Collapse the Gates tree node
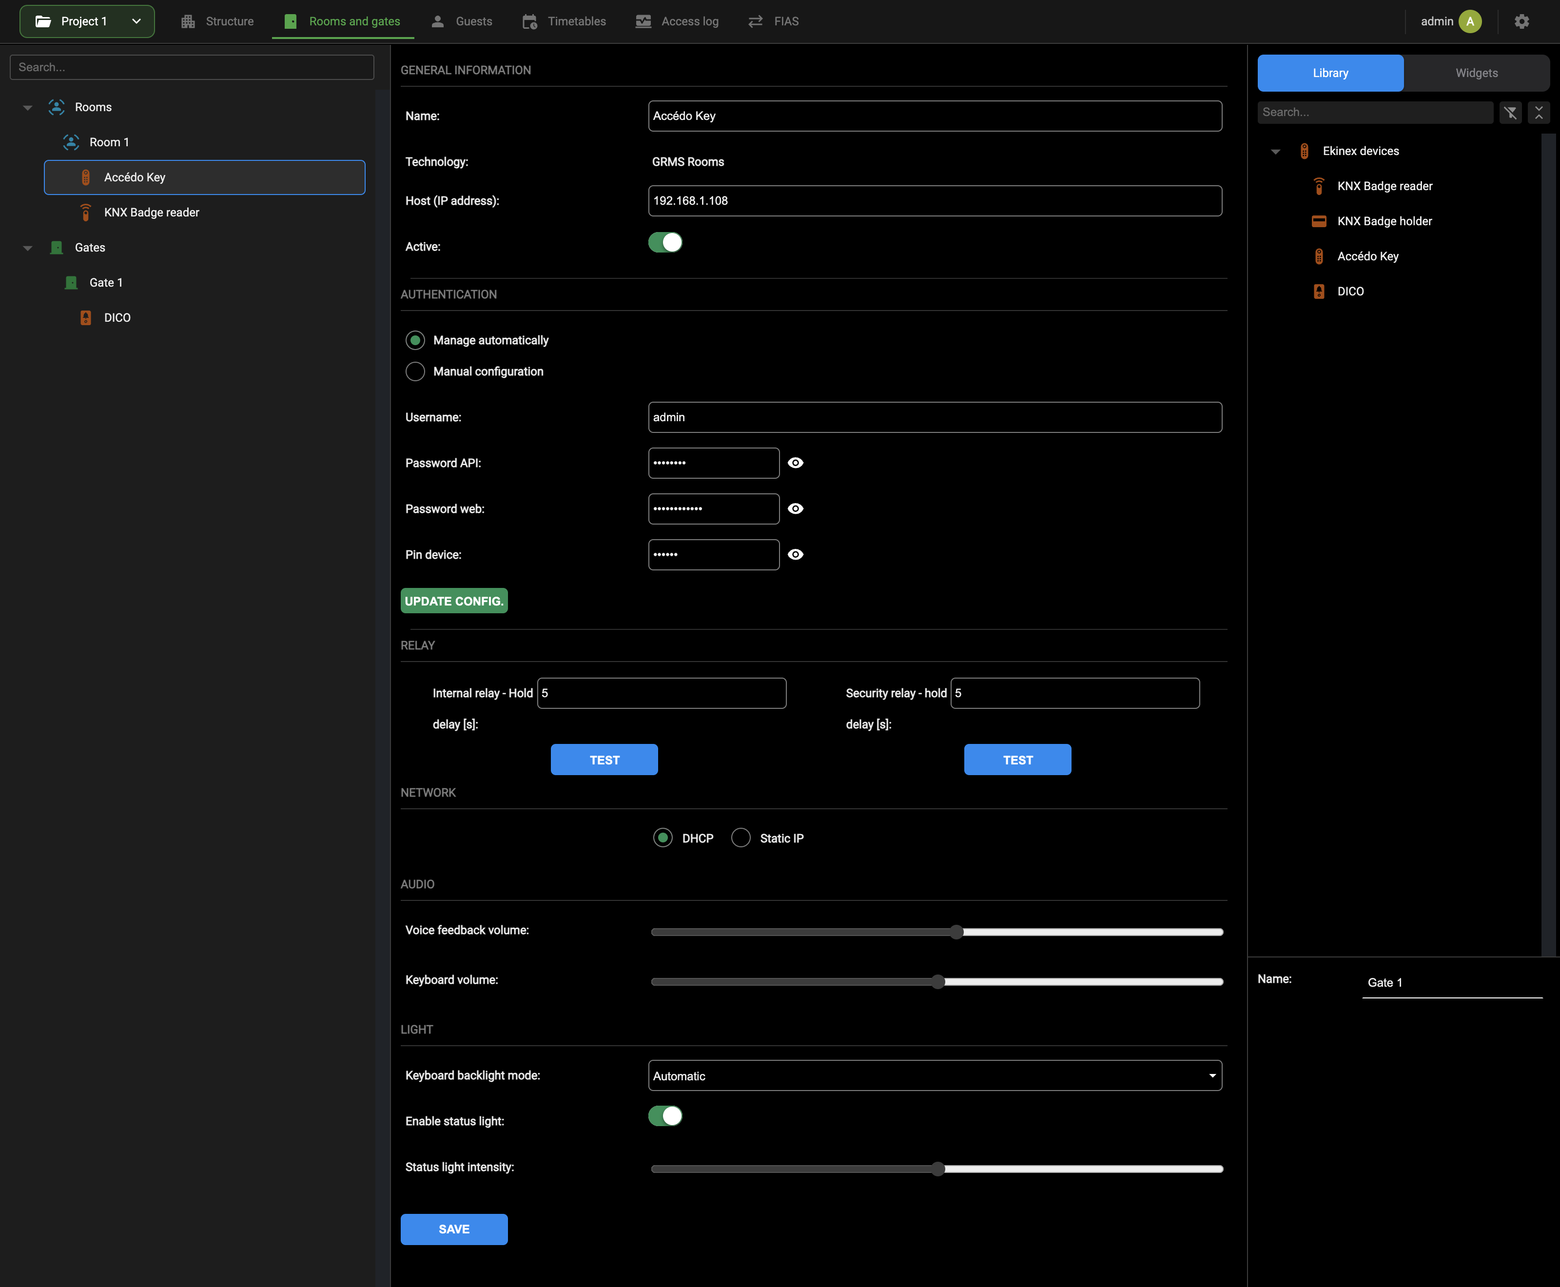 27,248
